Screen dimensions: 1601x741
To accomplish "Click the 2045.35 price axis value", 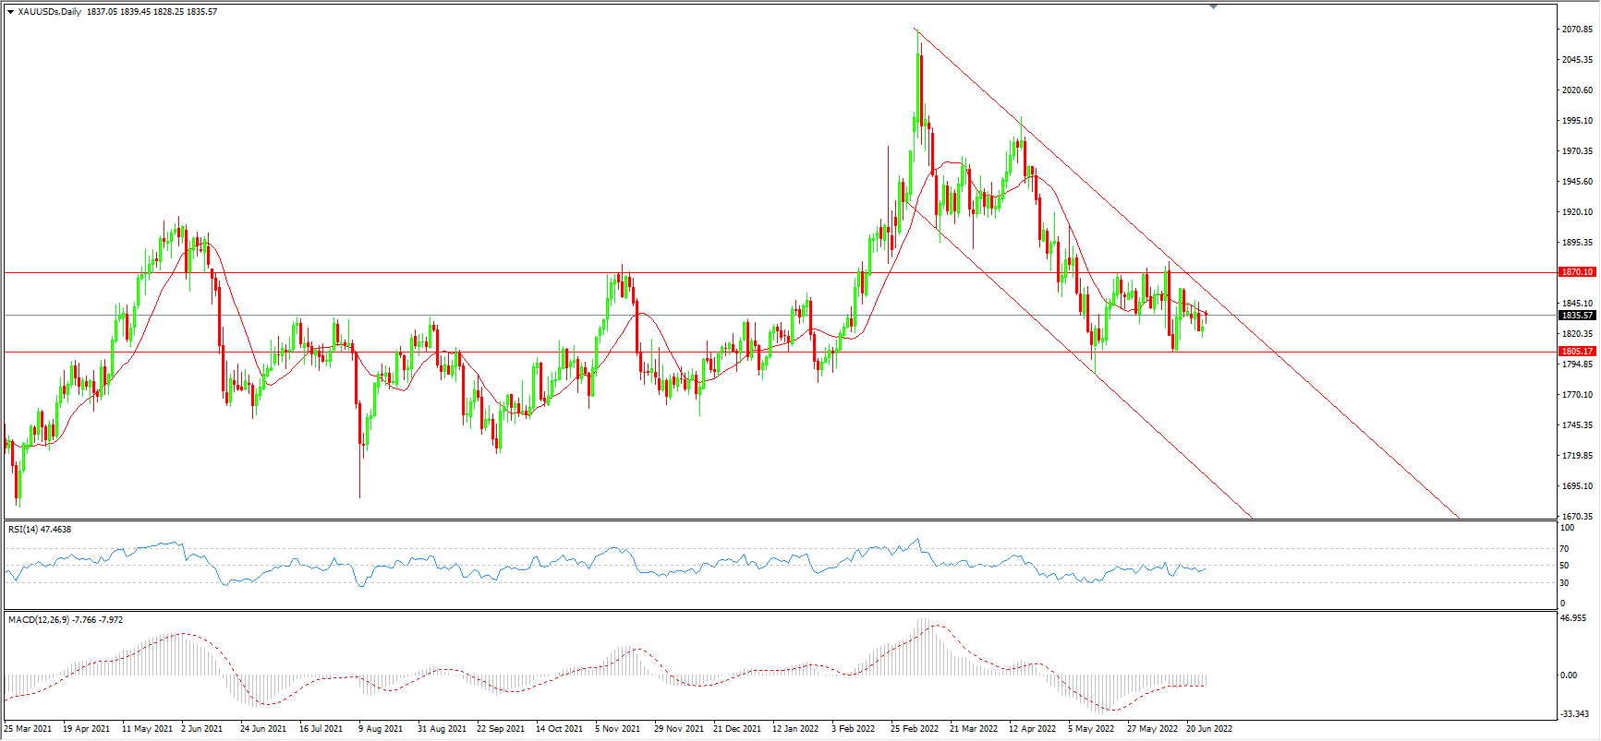I will [1577, 60].
